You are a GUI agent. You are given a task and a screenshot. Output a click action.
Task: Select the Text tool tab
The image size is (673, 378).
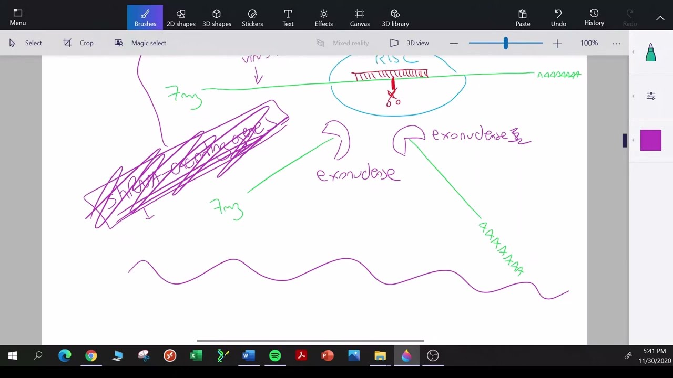pos(288,17)
